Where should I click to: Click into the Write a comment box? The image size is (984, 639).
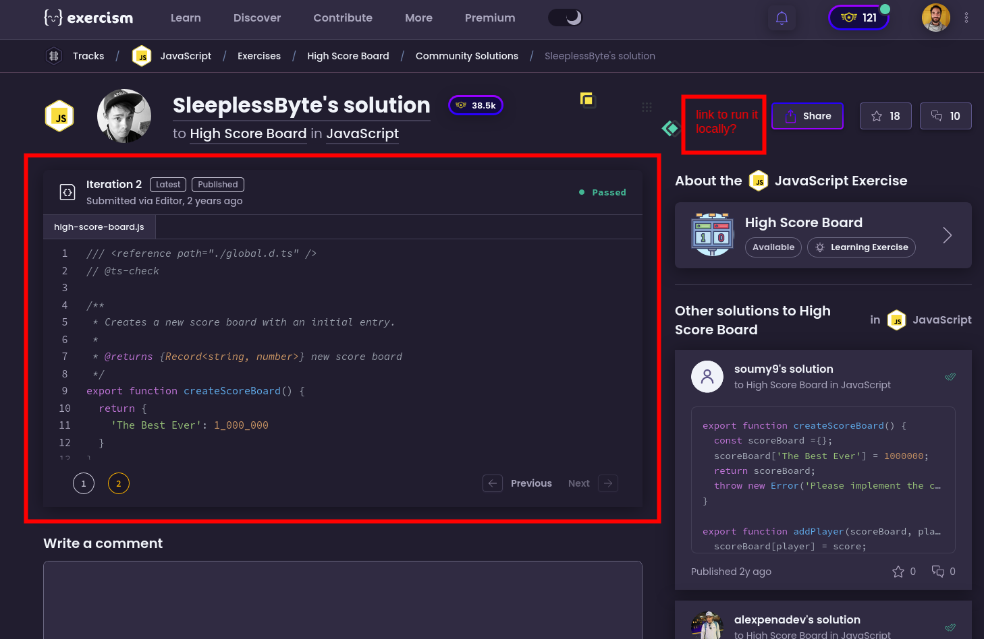coord(343,600)
